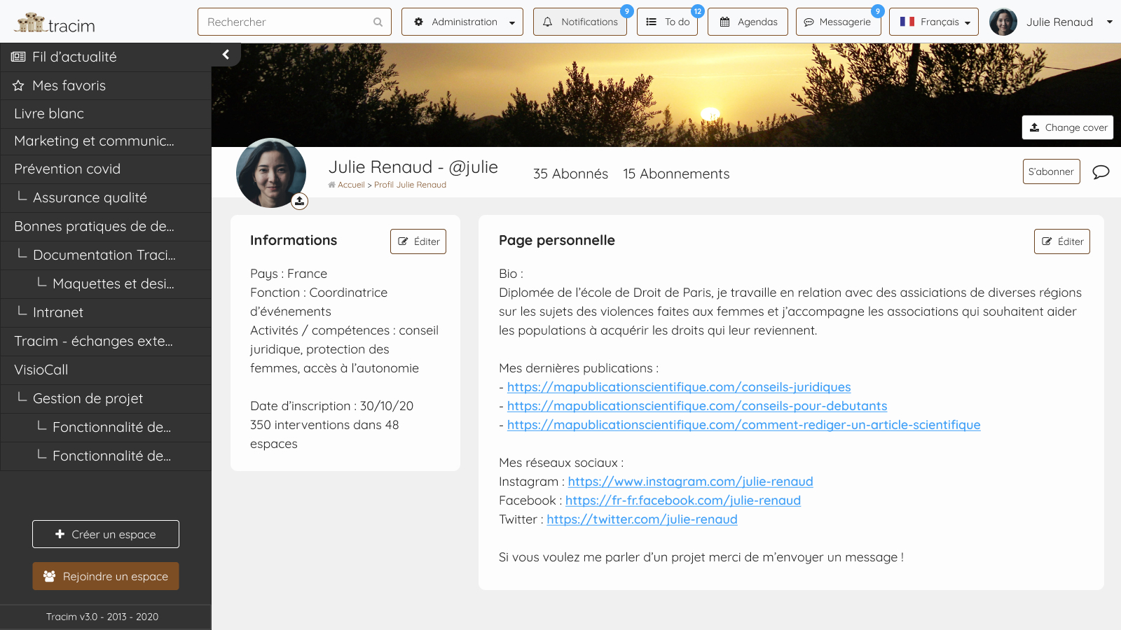Viewport: 1121px width, 630px height.
Task: Open the Marketing et communic... space
Action: point(106,141)
